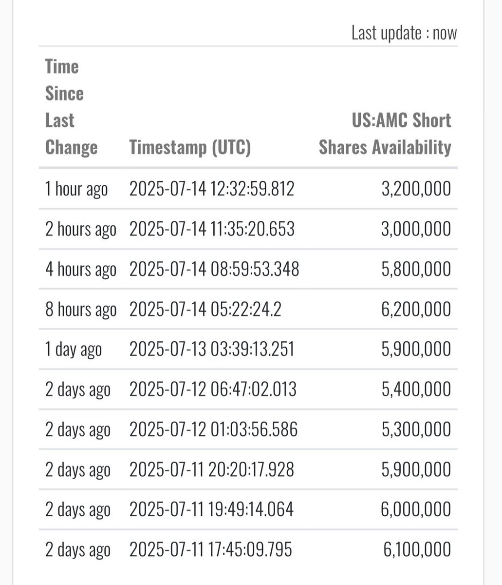Select the 3,000,000 availability value
This screenshot has height=585, width=502.
coord(416,229)
